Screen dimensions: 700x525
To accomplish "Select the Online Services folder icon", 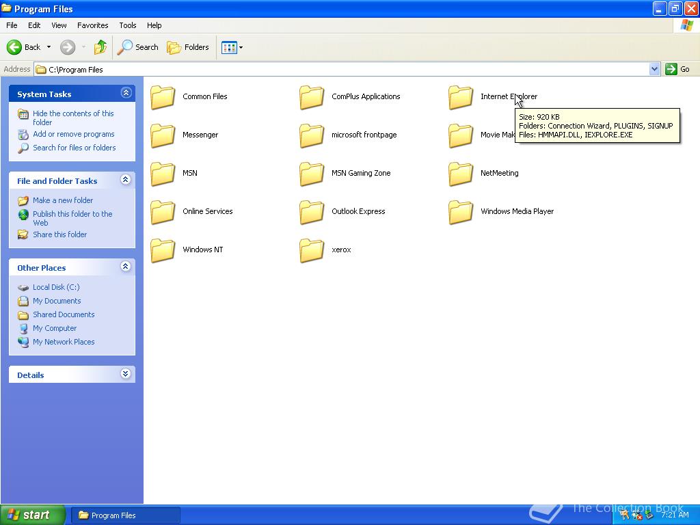I will click(x=163, y=213).
